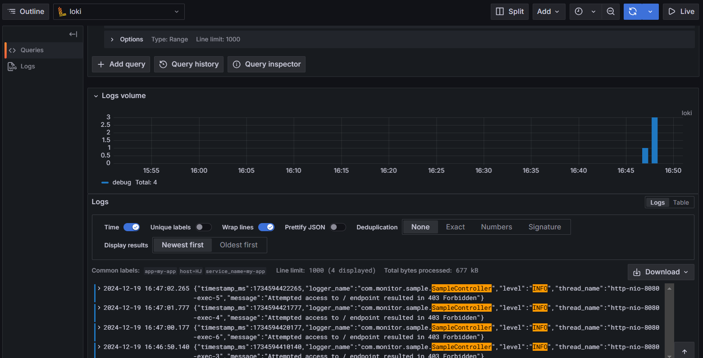Select Oldest first display order

[x=239, y=245]
